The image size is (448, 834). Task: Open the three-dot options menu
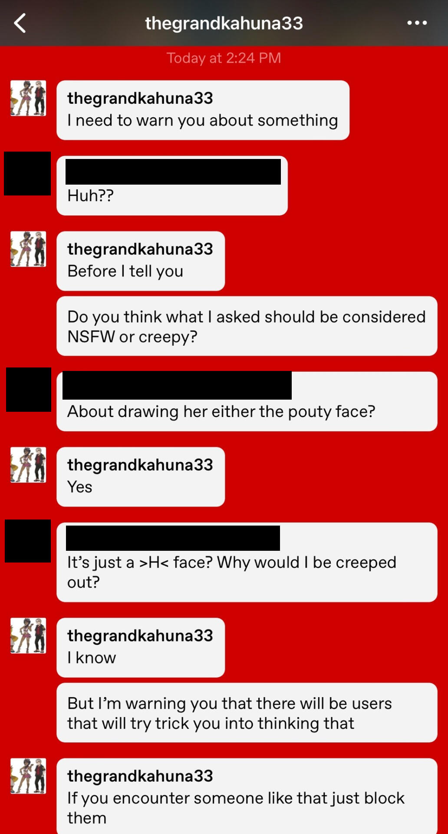click(417, 23)
